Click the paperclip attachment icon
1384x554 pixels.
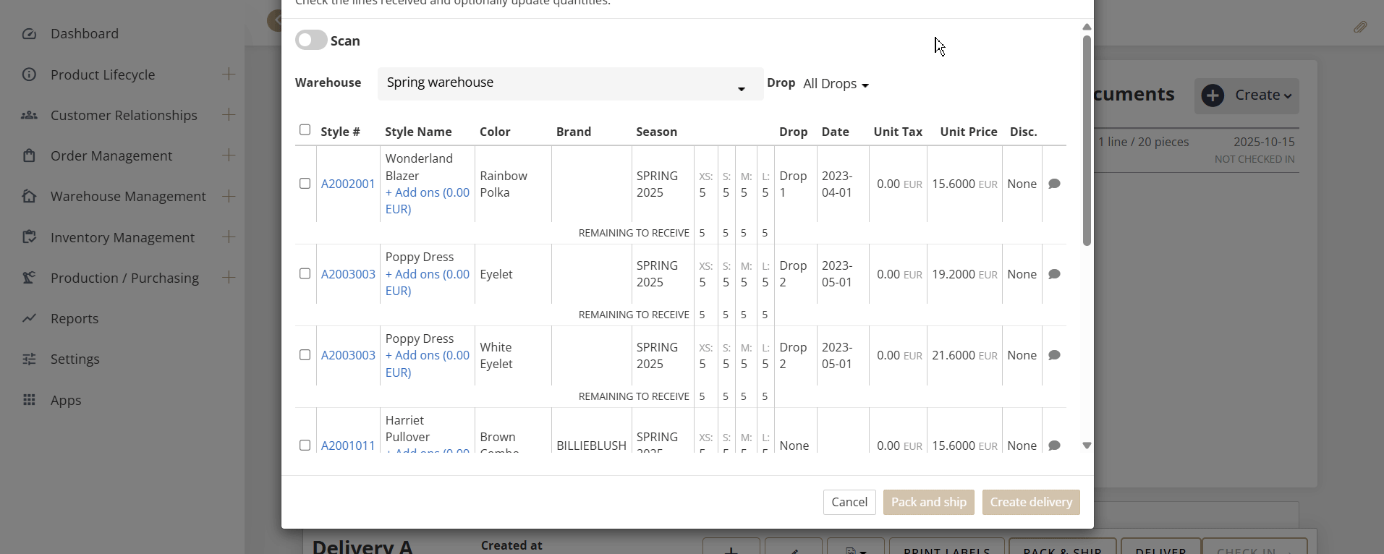pyautogui.click(x=1360, y=27)
